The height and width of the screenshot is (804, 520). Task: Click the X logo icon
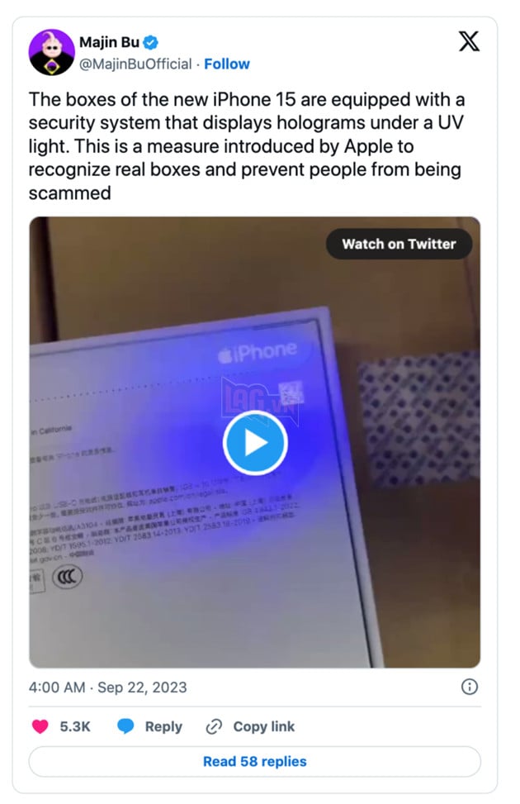(x=469, y=41)
